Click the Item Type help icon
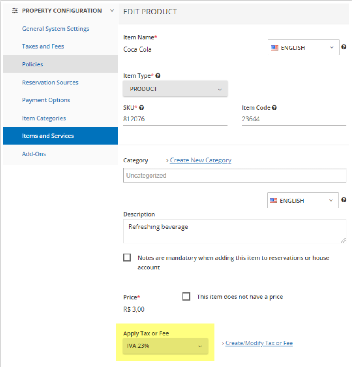The height and width of the screenshot is (367, 352). pos(158,75)
